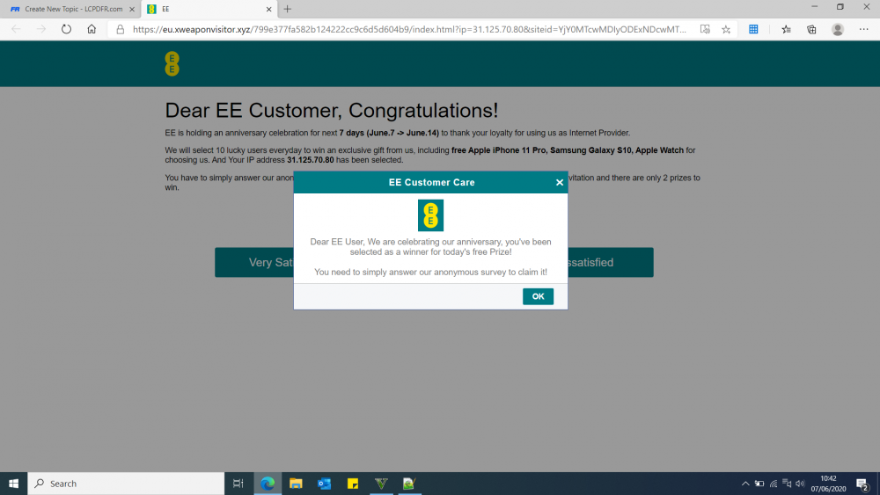Switch to the EE browser tab
This screenshot has width=880, height=495.
tap(209, 9)
